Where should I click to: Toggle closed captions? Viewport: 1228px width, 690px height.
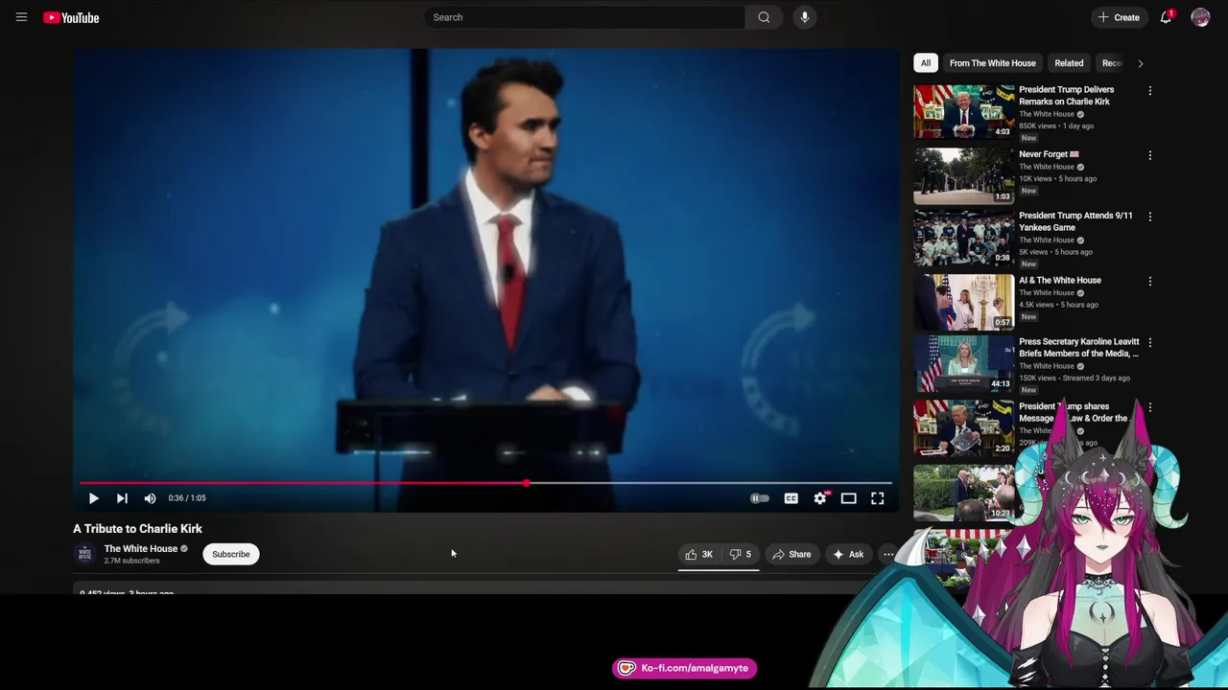pos(791,498)
